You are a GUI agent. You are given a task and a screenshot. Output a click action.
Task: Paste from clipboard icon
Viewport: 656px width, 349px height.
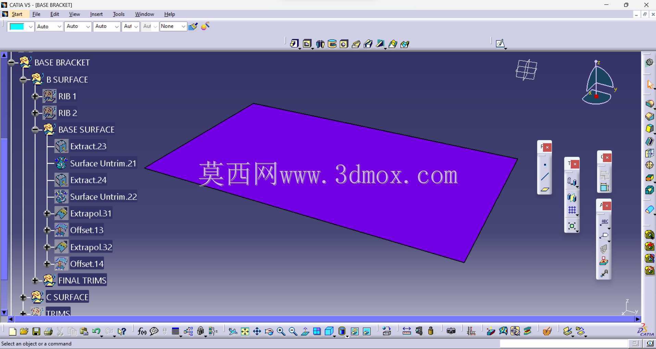(84, 331)
